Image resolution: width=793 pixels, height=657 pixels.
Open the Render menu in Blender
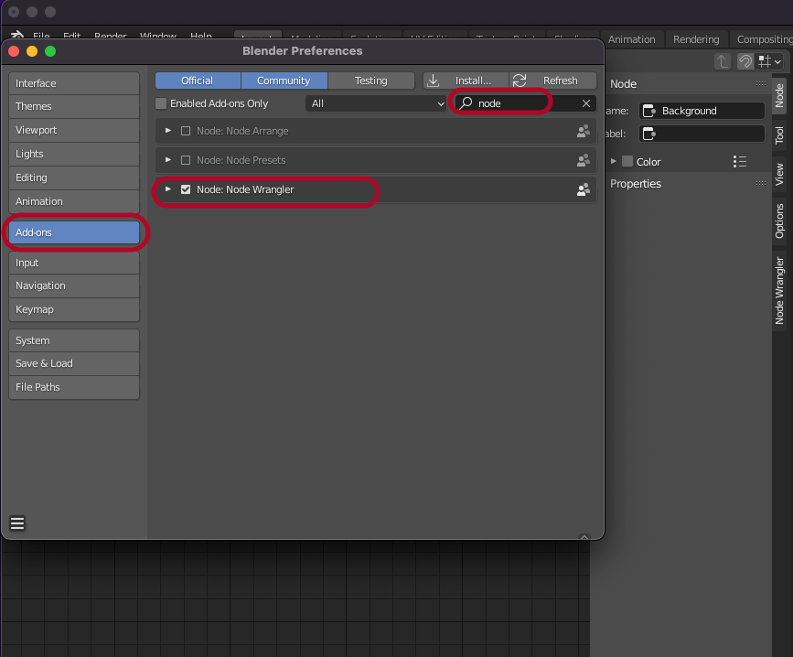(x=111, y=36)
